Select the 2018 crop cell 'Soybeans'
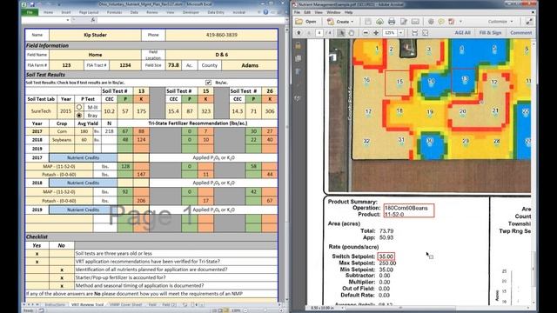The width and height of the screenshot is (557, 313). 62,140
